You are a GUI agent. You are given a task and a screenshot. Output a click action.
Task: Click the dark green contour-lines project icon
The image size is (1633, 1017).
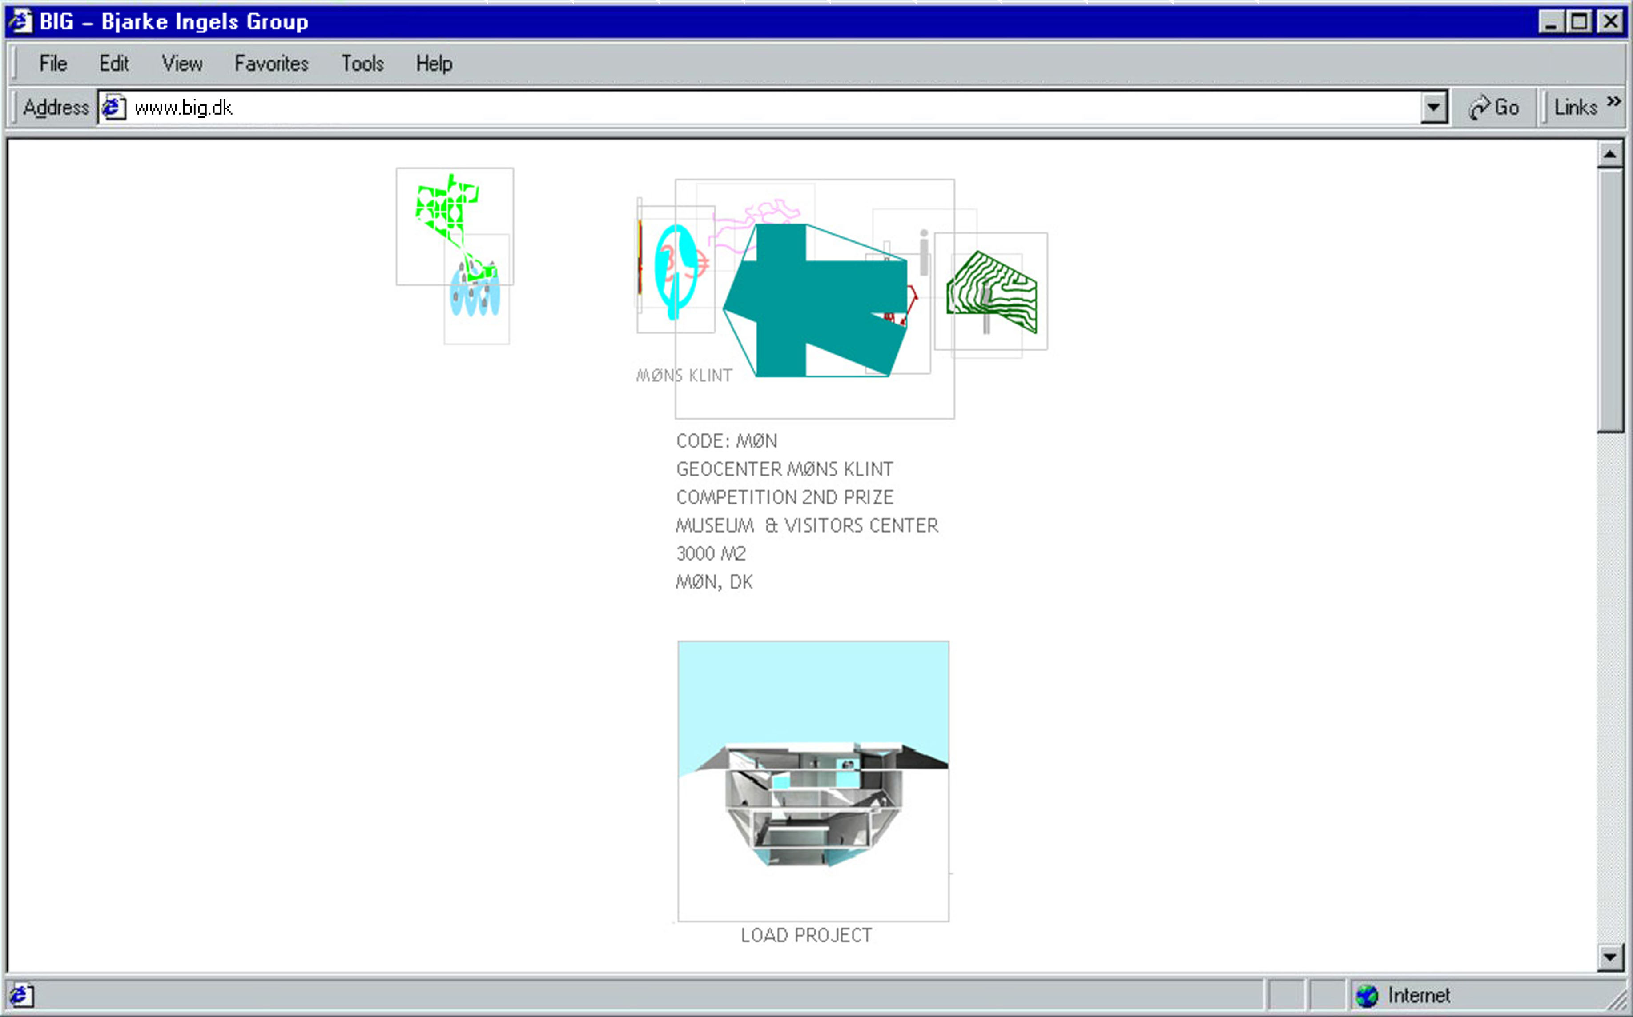pos(992,292)
